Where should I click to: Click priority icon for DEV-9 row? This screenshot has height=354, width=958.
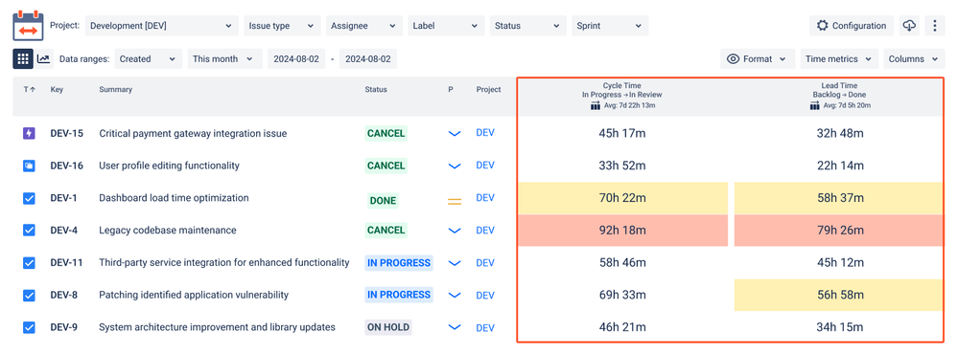454,327
